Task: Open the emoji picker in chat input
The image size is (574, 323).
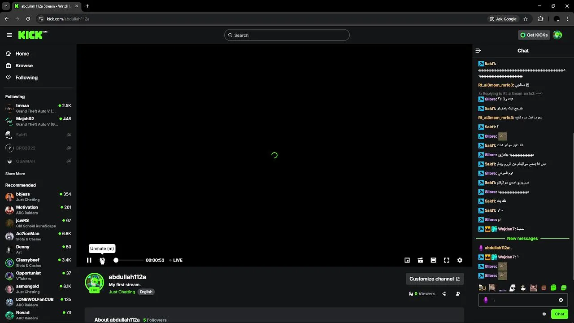Action: pyautogui.click(x=561, y=300)
